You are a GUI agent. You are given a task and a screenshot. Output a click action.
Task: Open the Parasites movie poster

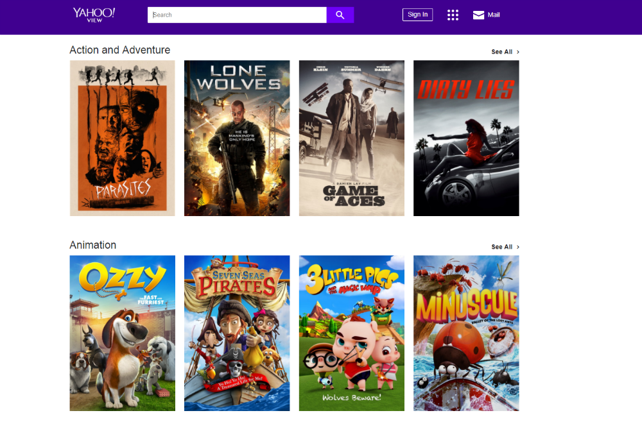[x=122, y=138]
